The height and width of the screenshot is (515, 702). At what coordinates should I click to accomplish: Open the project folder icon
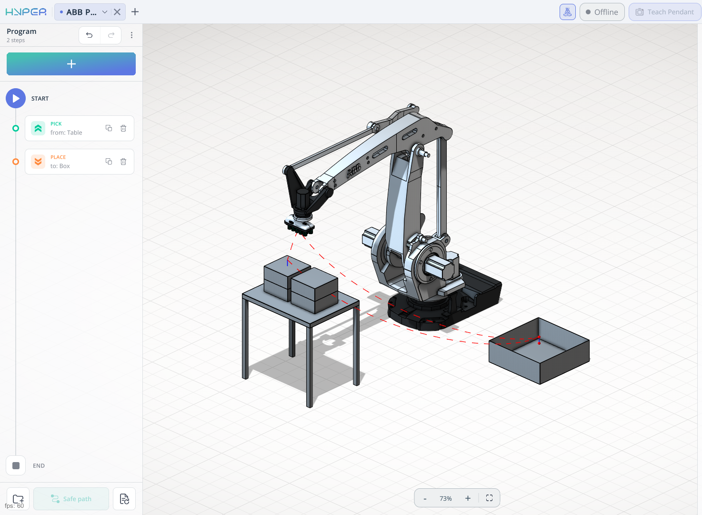(18, 499)
